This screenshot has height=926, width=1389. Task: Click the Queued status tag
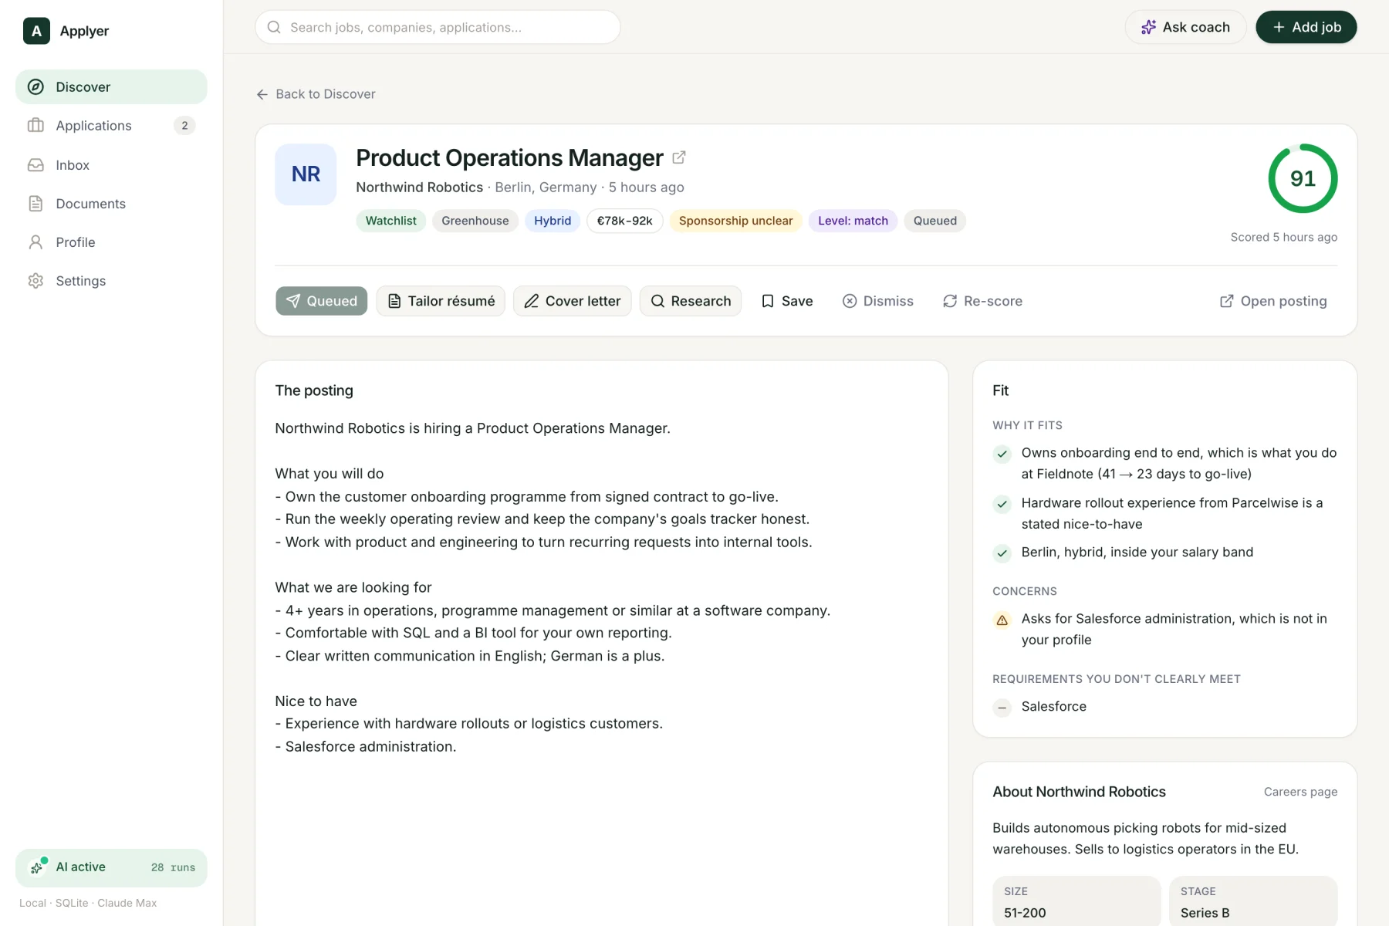(935, 221)
